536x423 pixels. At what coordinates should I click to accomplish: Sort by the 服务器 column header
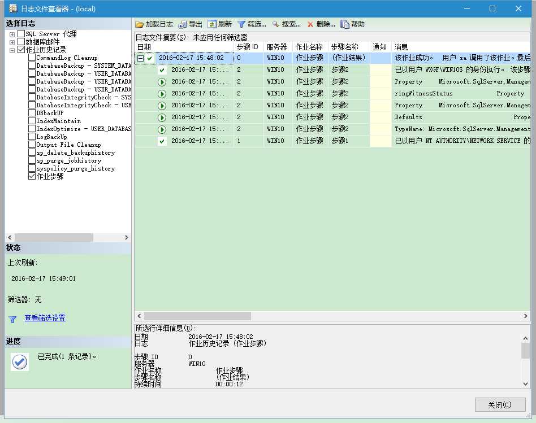(x=278, y=47)
